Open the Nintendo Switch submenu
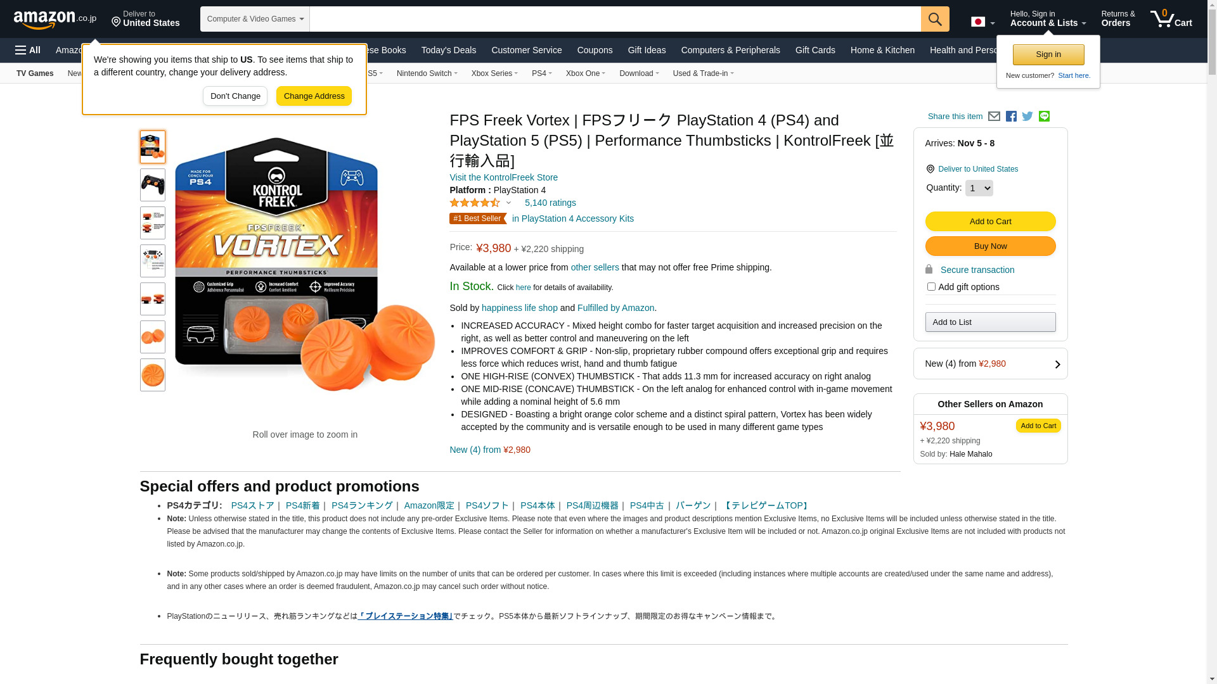1217x684 pixels. tap(427, 73)
